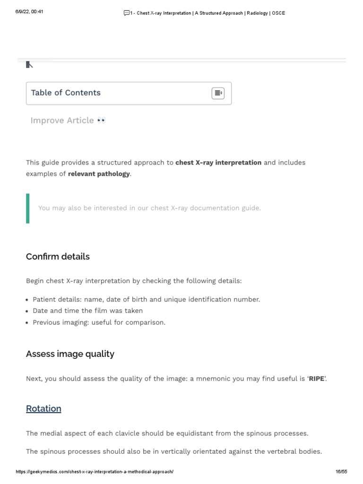Click the page title in the header
Image resolution: width=363 pixels, height=484 pixels.
click(207, 13)
